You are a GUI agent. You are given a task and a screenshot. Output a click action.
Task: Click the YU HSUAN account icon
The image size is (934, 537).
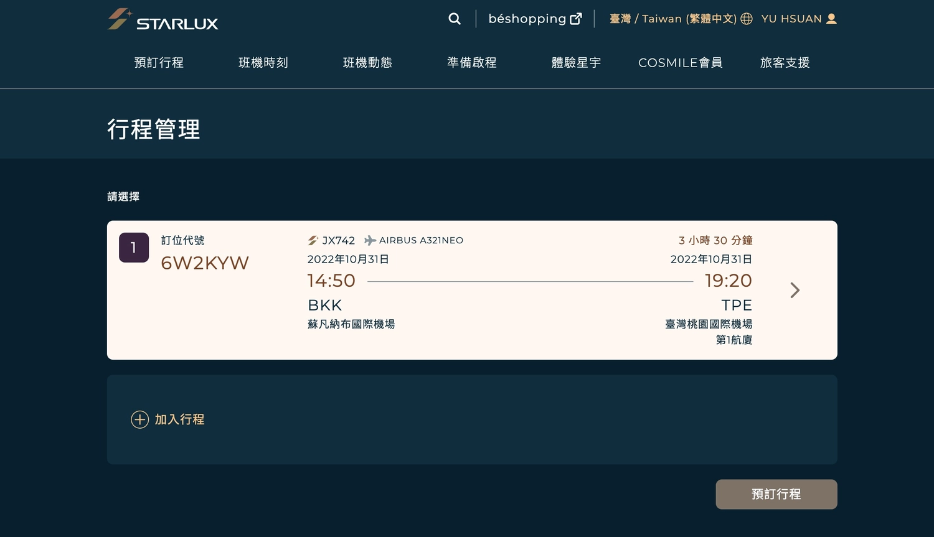pyautogui.click(x=831, y=19)
